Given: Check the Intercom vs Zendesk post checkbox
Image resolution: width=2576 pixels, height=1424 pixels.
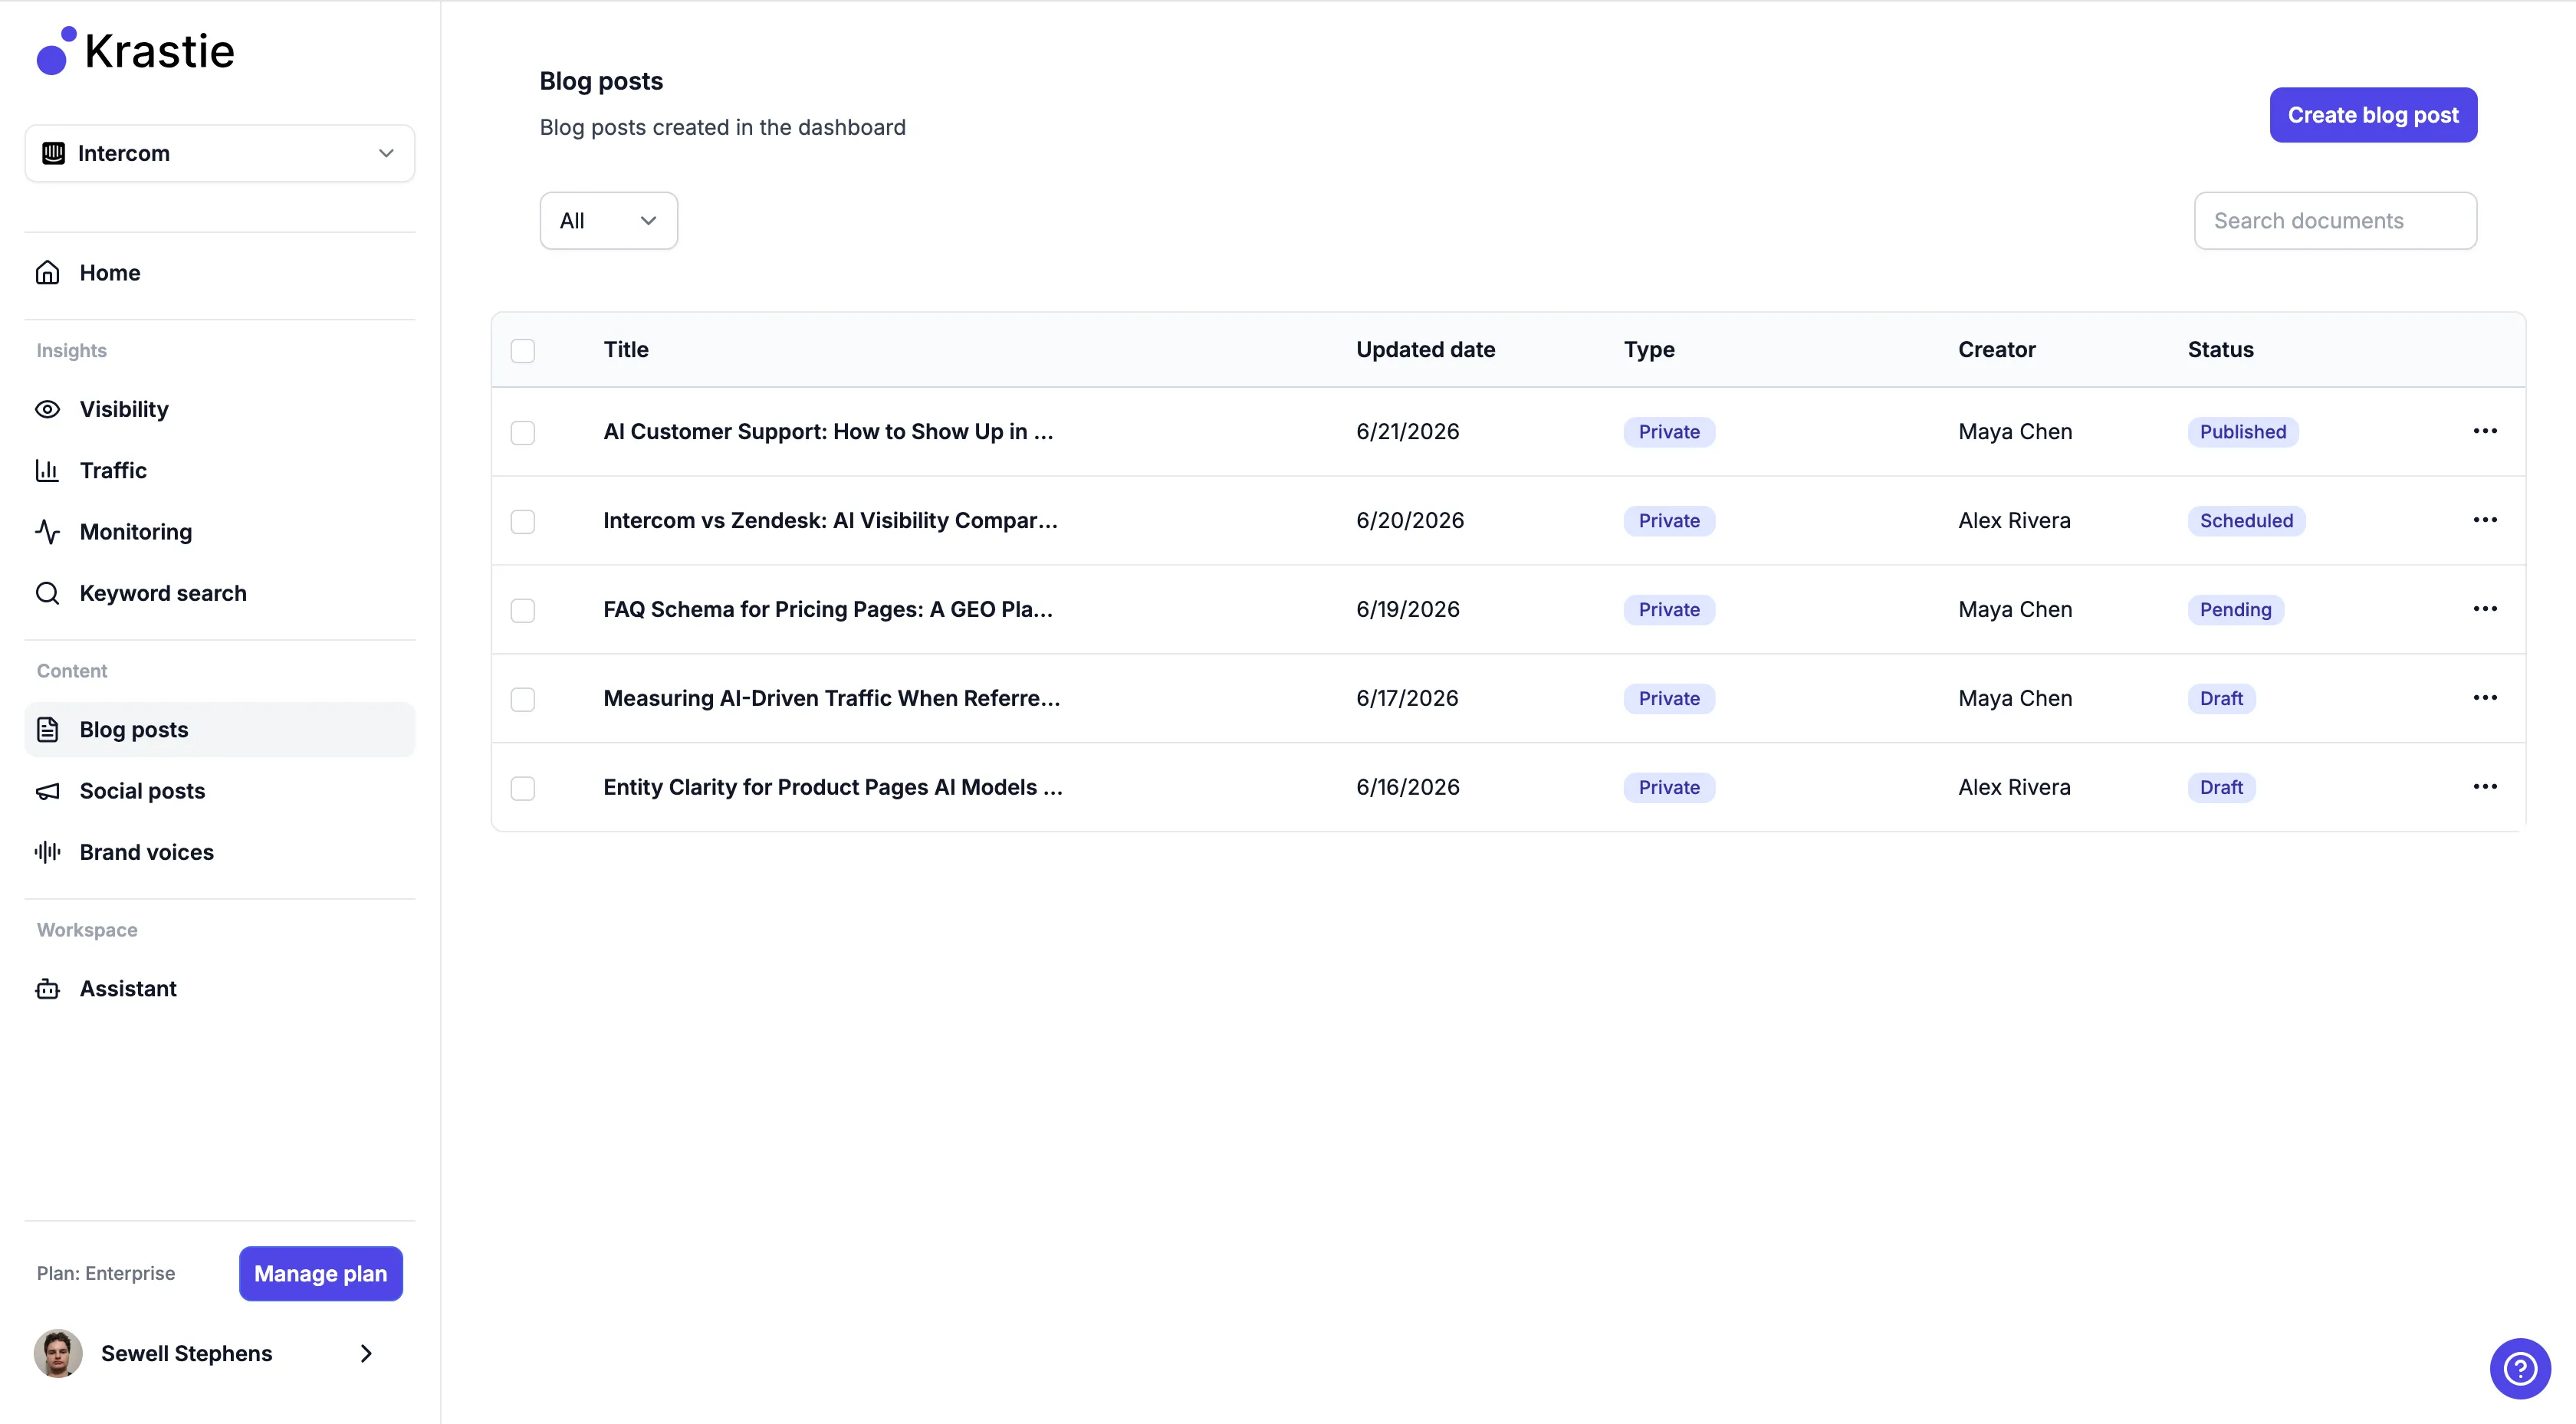Looking at the screenshot, I should click(x=523, y=521).
